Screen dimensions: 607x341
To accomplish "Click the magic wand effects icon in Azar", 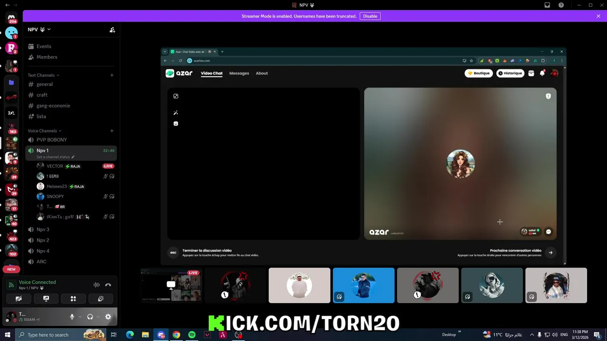I will [176, 113].
